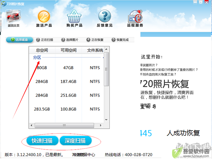212x159 pixels.
Task: Sort by 总空间 column header
Action: [42, 50]
